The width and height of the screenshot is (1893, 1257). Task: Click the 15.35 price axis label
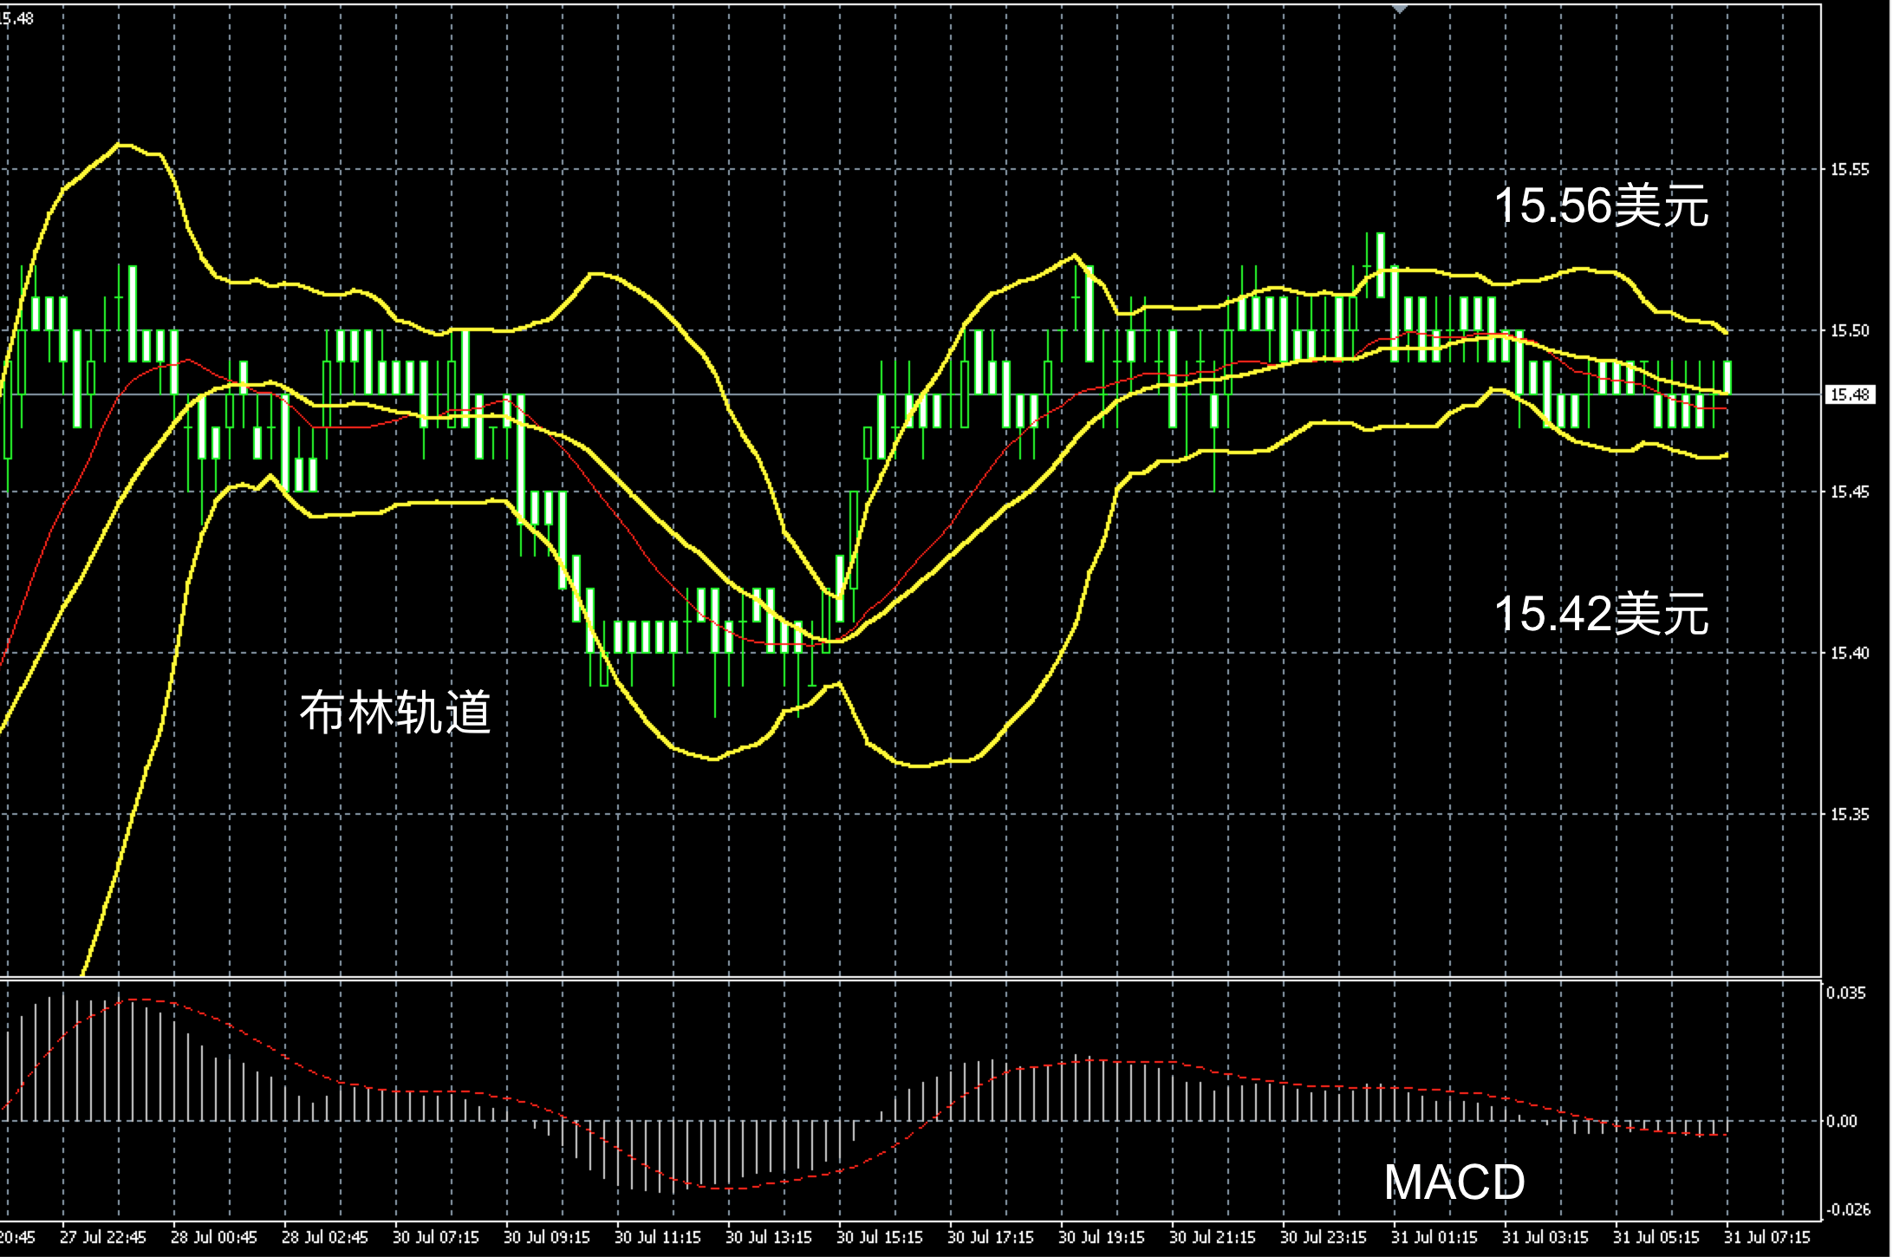(1849, 814)
